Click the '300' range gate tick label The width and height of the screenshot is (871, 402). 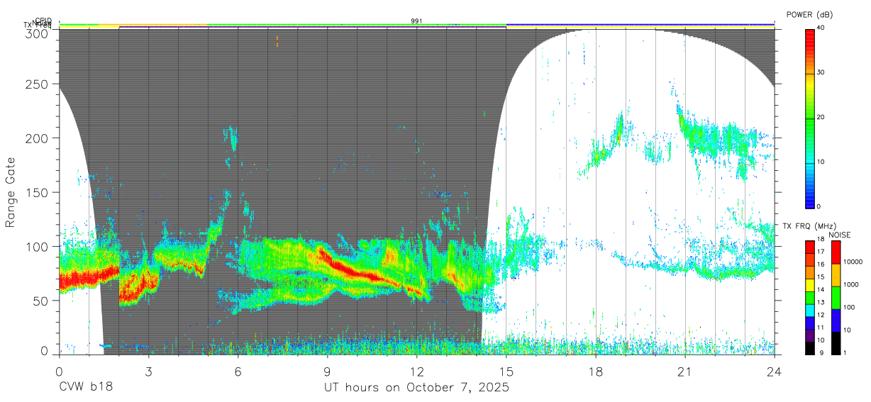(x=37, y=33)
